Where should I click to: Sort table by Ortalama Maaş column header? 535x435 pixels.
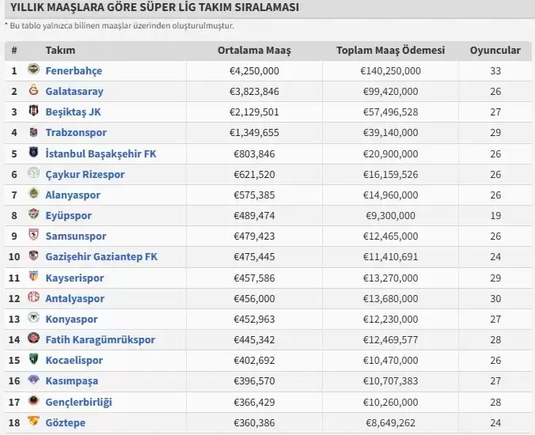click(254, 50)
